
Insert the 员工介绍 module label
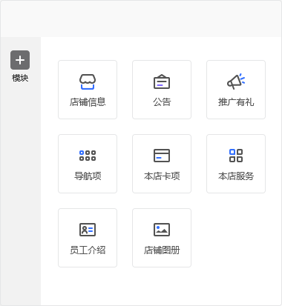88,250
